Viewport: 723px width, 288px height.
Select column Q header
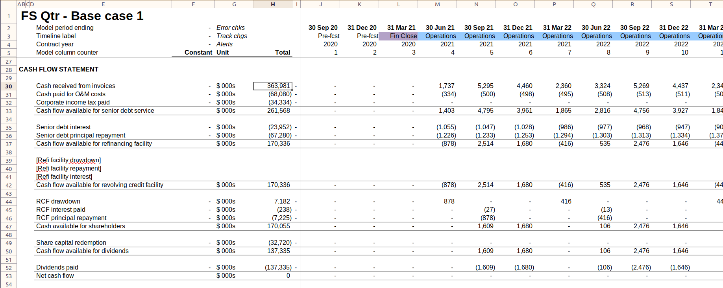pos(593,4)
